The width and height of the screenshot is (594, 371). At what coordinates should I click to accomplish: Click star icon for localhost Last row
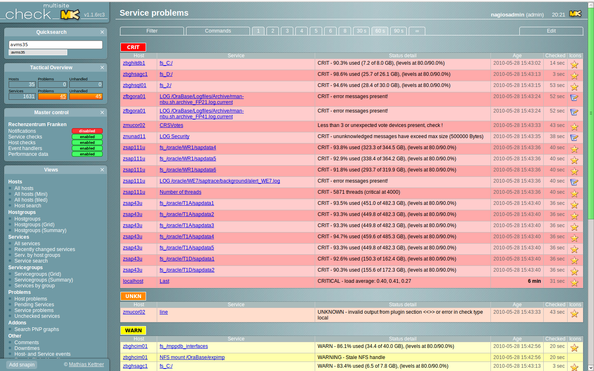point(574,282)
